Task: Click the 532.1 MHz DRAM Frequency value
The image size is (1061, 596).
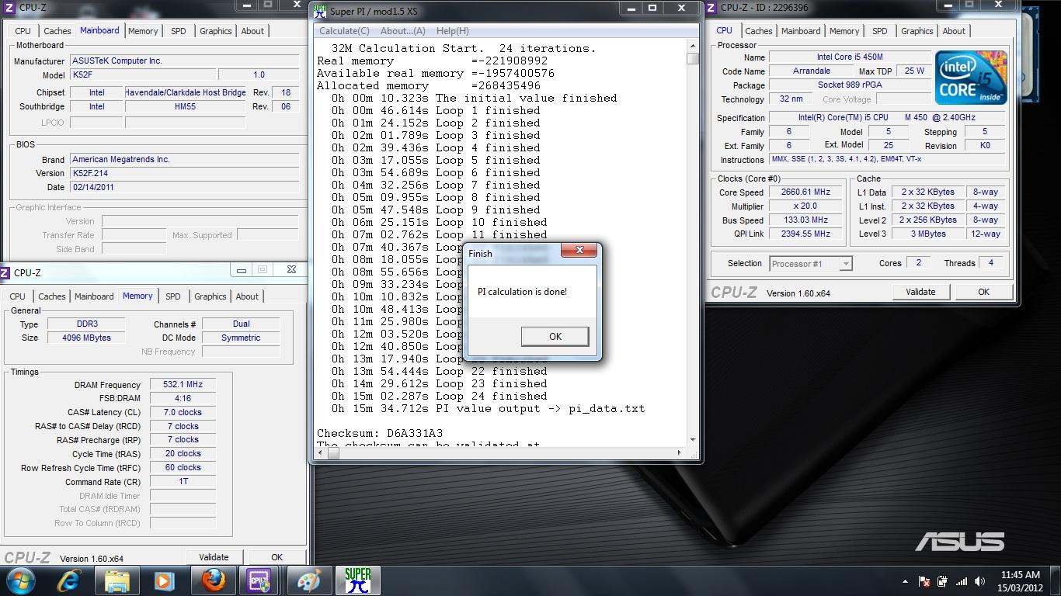Action: pos(183,385)
